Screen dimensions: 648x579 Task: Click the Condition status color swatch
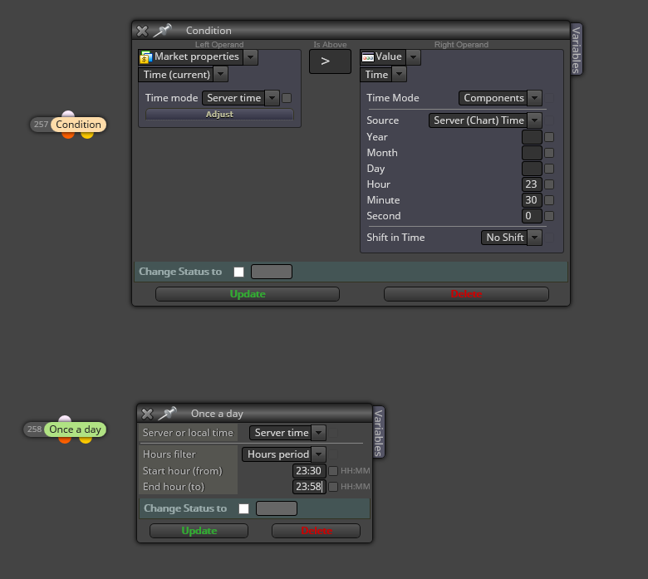point(272,272)
